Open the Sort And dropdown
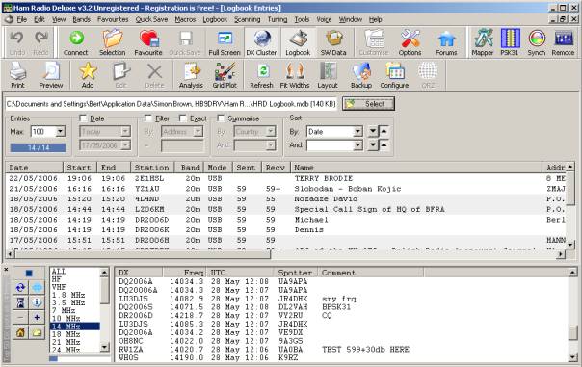The width and height of the screenshot is (582, 367). pyautogui.click(x=357, y=145)
